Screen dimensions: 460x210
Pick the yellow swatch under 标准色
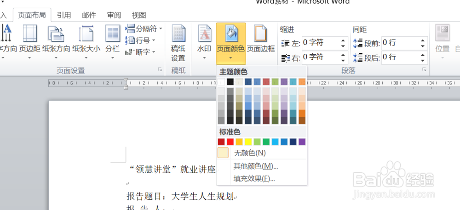click(248, 142)
